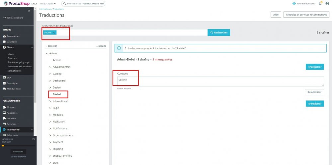This screenshot has width=332, height=165.
Task: Open Modules et services recommandés
Action: (x=306, y=15)
